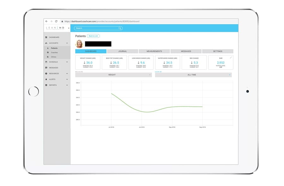This screenshot has width=284, height=186.
Task: Click the BMI Change 5.3 value
Action: click(196, 63)
